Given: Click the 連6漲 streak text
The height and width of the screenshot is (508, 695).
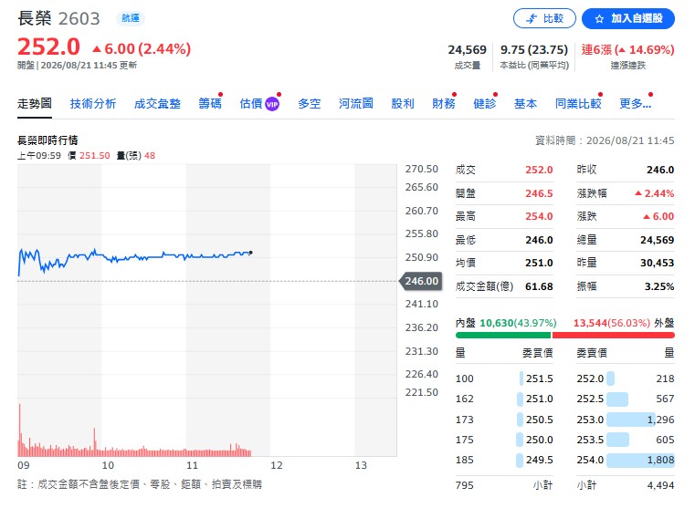Looking at the screenshot, I should [x=627, y=49].
